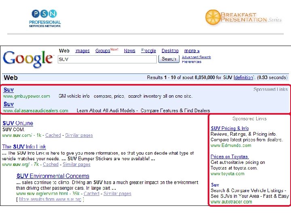
Task: Open Similar pages for www.suv.org 7k
Action: pos(76,164)
